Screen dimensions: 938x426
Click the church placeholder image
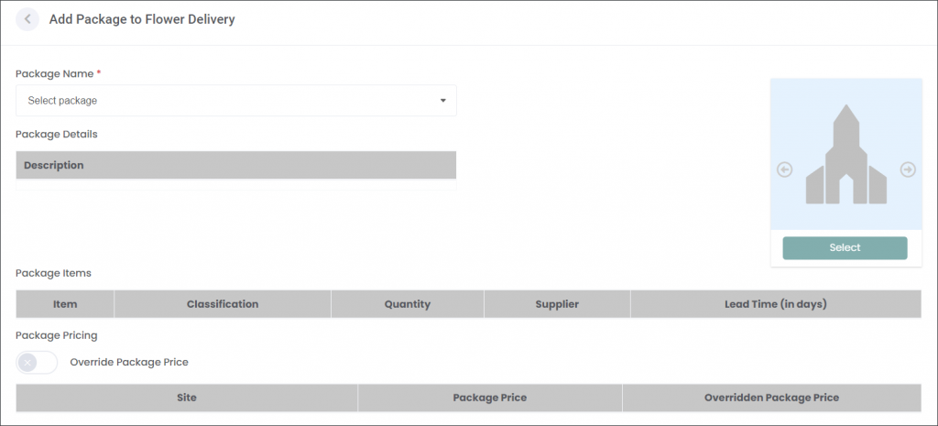pyautogui.click(x=845, y=154)
